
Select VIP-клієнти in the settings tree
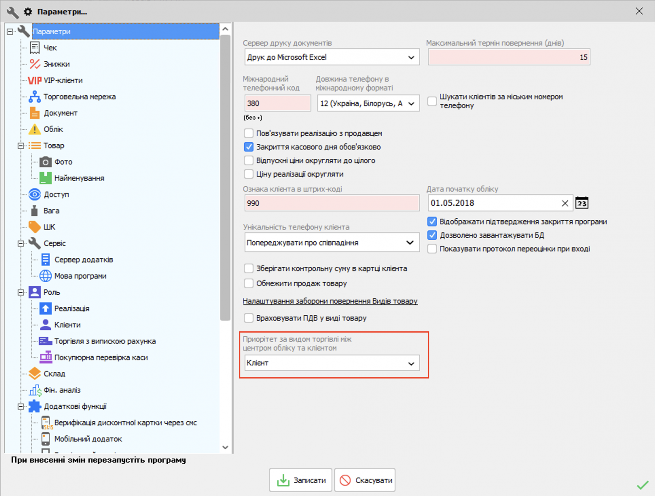pyautogui.click(x=63, y=81)
